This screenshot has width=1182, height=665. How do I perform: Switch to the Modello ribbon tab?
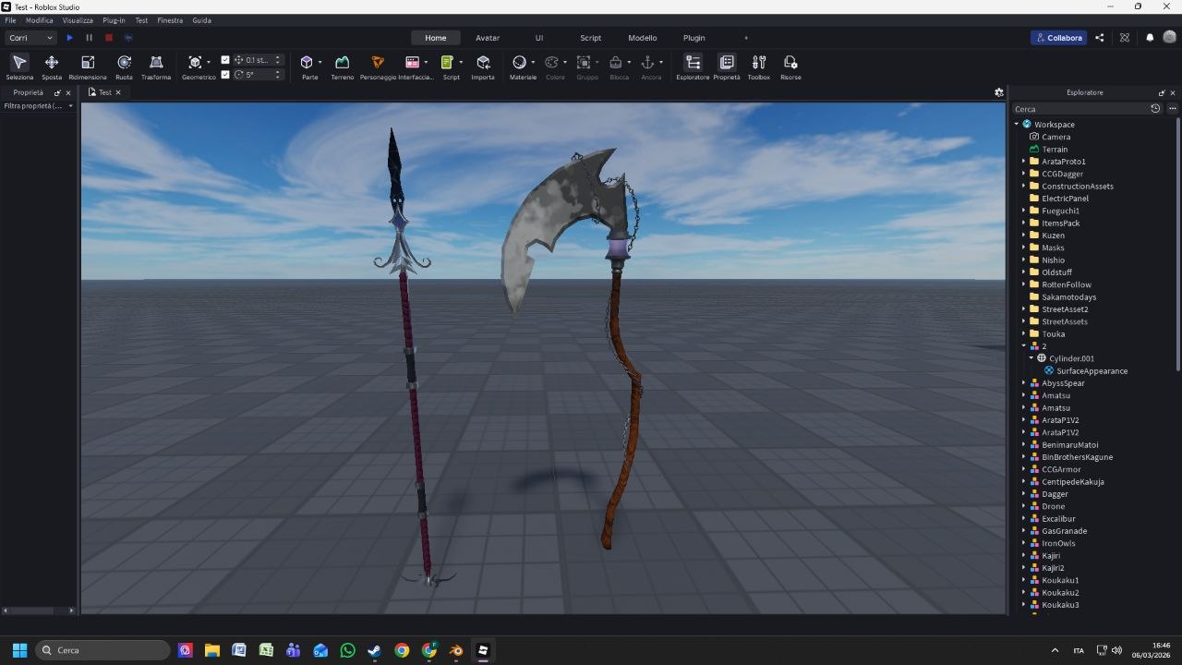pos(642,38)
